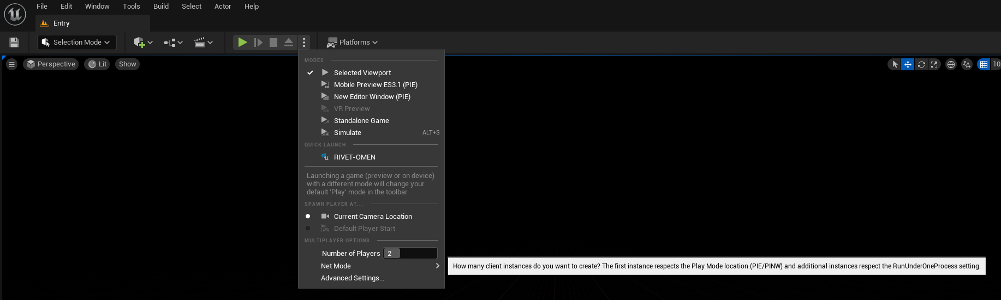Click the Number of Players value field
The height and width of the screenshot is (300, 1001).
pyautogui.click(x=410, y=254)
